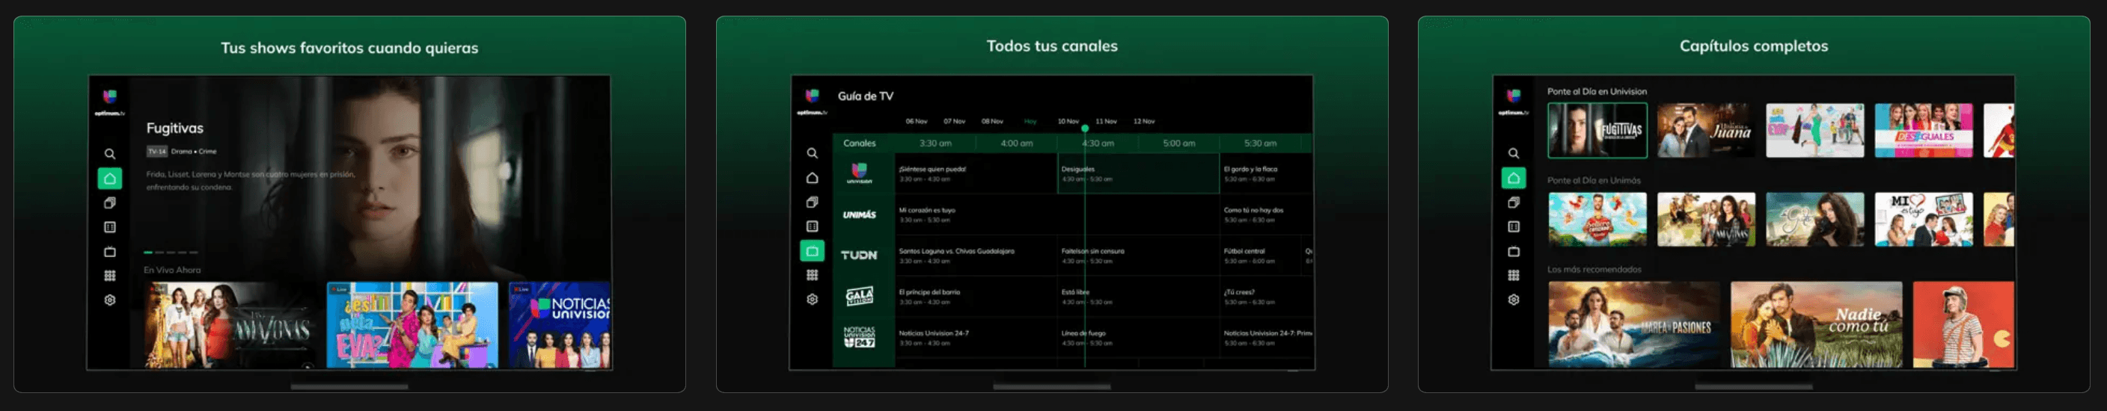Open apps grid icon in Guía de TV sidebar
Viewport: 2107px width, 411px height.
(813, 275)
